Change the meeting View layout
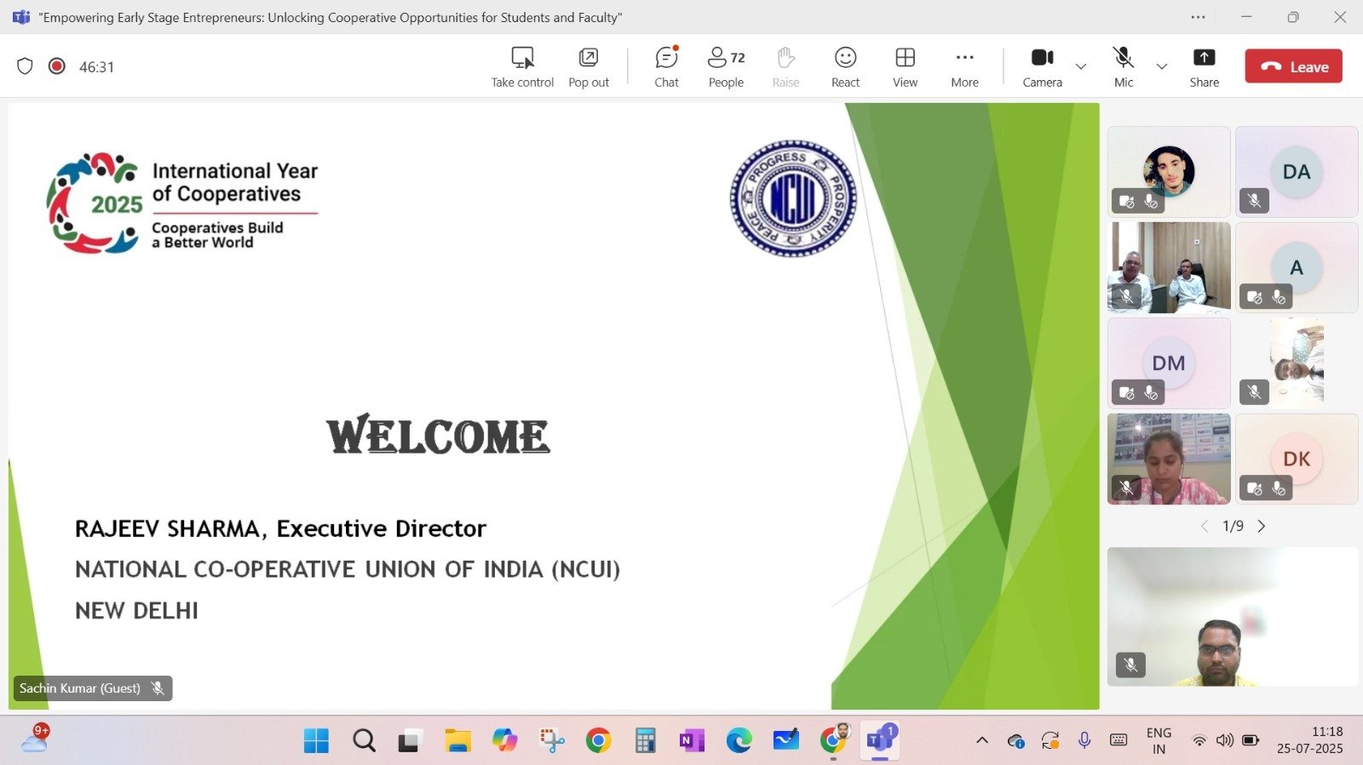The height and width of the screenshot is (765, 1363). click(905, 66)
